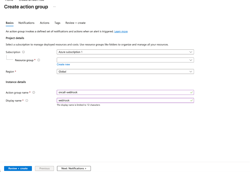This screenshot has height=172, width=250.
Task: Select the Basics tab
Action: click(x=10, y=23)
